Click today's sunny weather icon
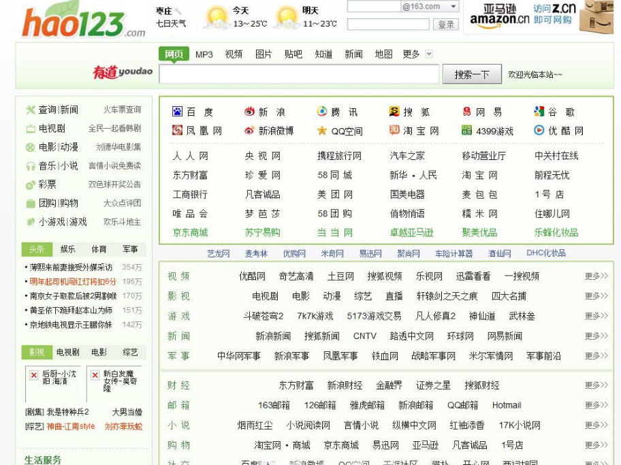 [x=217, y=18]
